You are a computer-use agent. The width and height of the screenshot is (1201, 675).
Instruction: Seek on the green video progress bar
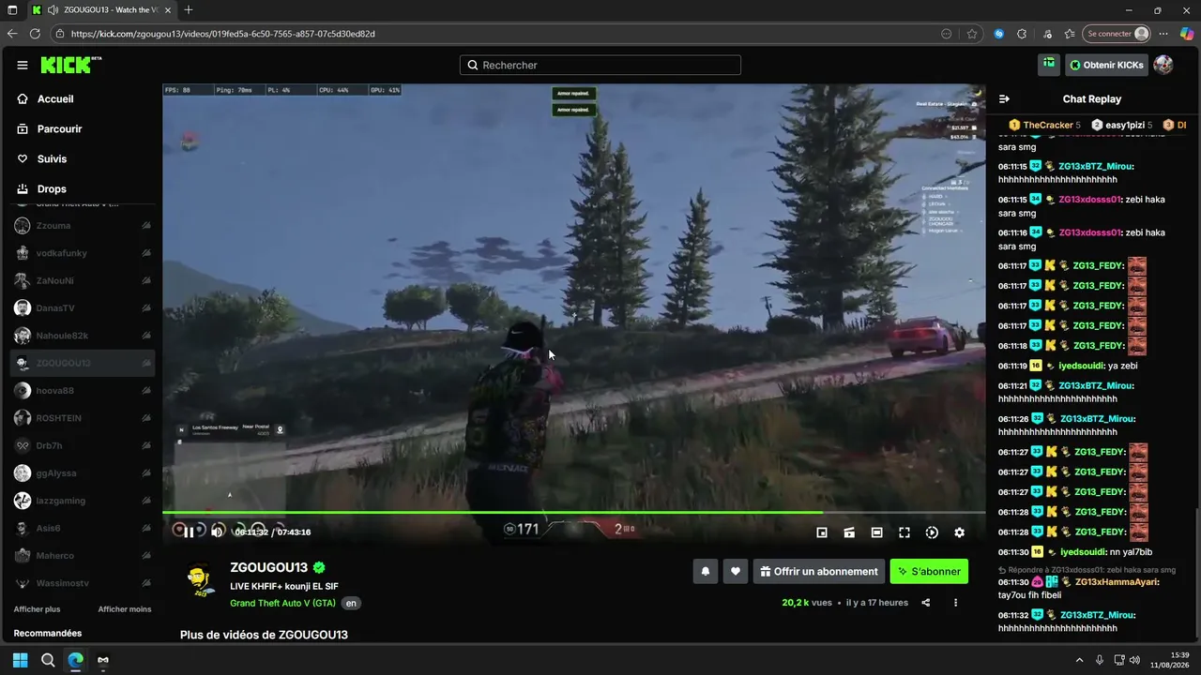tap(573, 512)
